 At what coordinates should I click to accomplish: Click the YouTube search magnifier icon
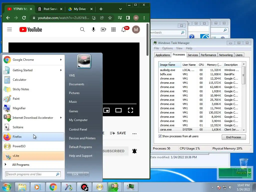point(82,29)
